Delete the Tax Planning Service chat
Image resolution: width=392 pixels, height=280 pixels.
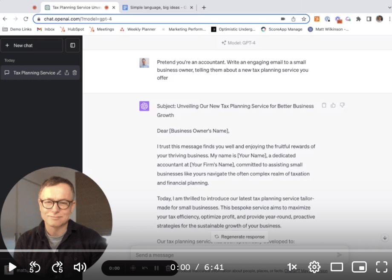click(x=75, y=73)
